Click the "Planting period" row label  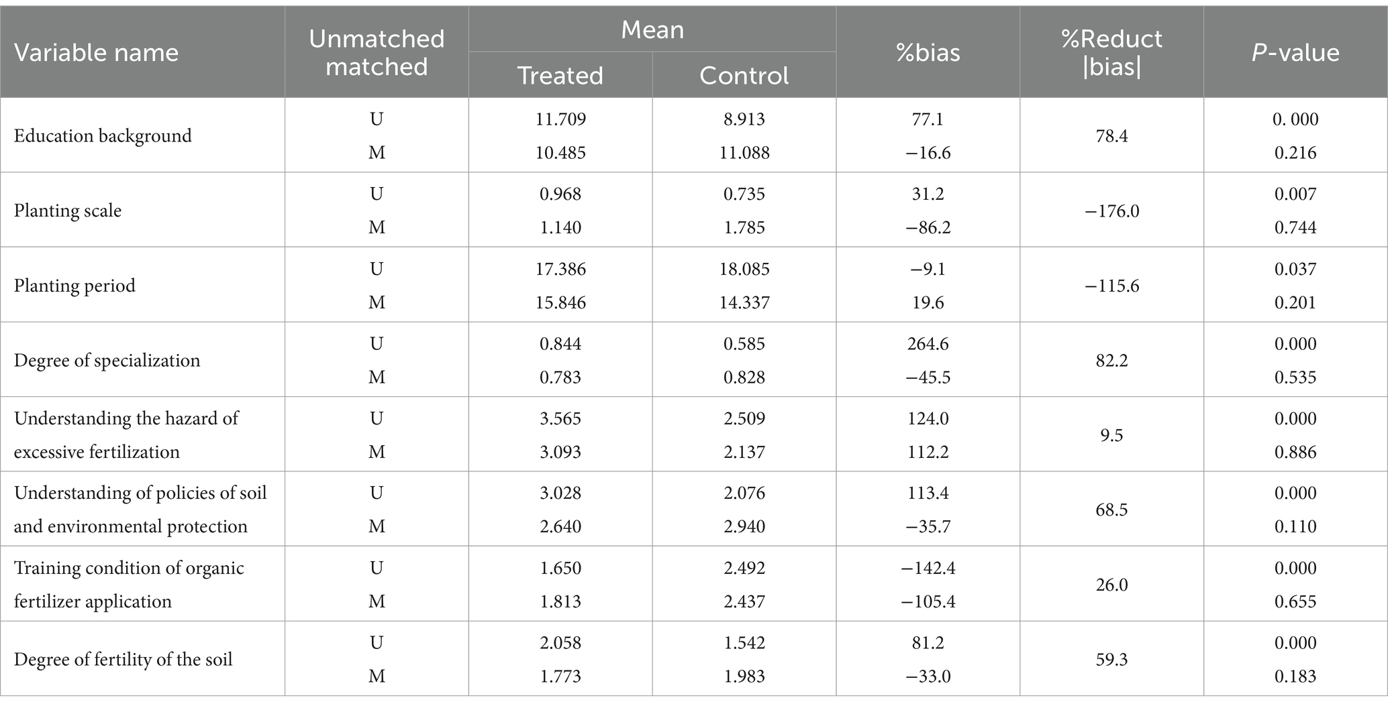tap(75, 286)
